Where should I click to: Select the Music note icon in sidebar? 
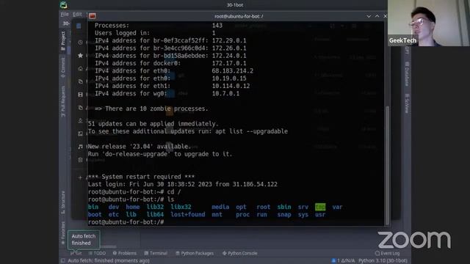tap(80, 147)
